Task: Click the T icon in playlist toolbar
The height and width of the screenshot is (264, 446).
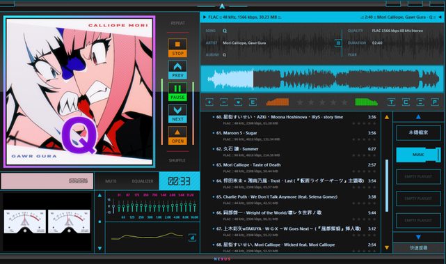Action: [392, 102]
